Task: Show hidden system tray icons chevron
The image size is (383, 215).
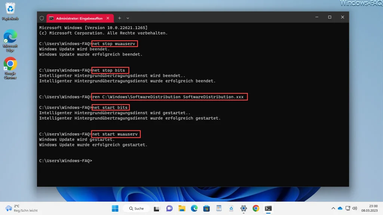Action: coord(333,208)
